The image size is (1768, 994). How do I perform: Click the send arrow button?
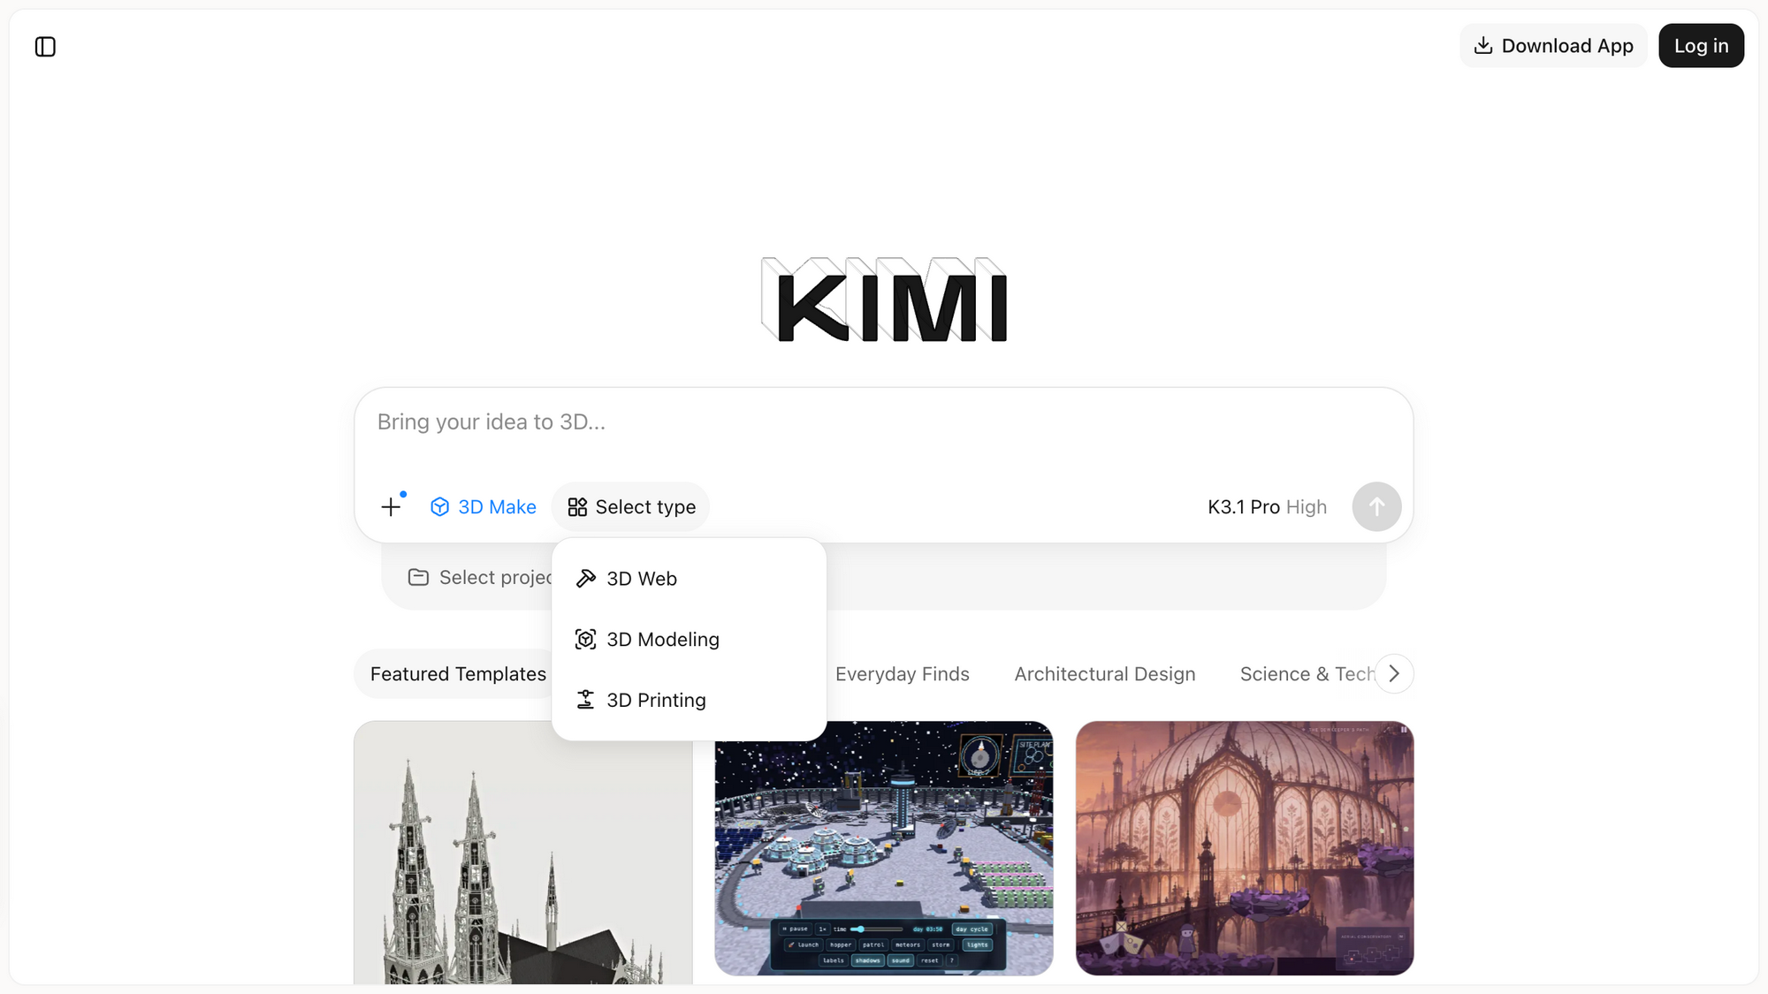coord(1376,507)
